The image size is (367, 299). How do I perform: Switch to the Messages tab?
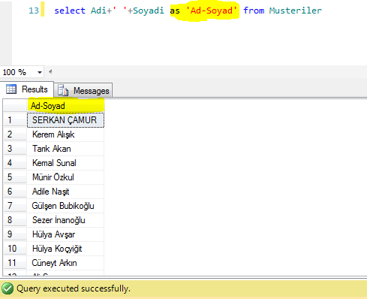click(83, 90)
